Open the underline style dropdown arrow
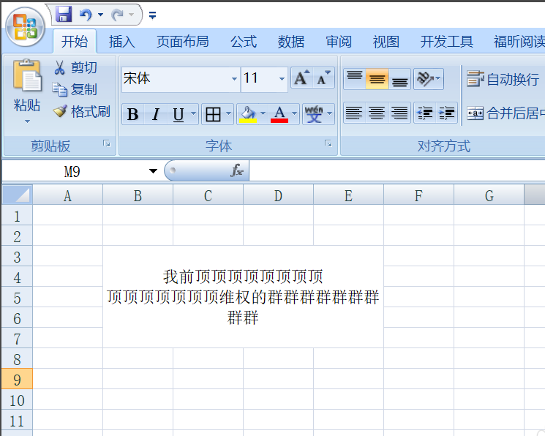The image size is (545, 436). 194,113
